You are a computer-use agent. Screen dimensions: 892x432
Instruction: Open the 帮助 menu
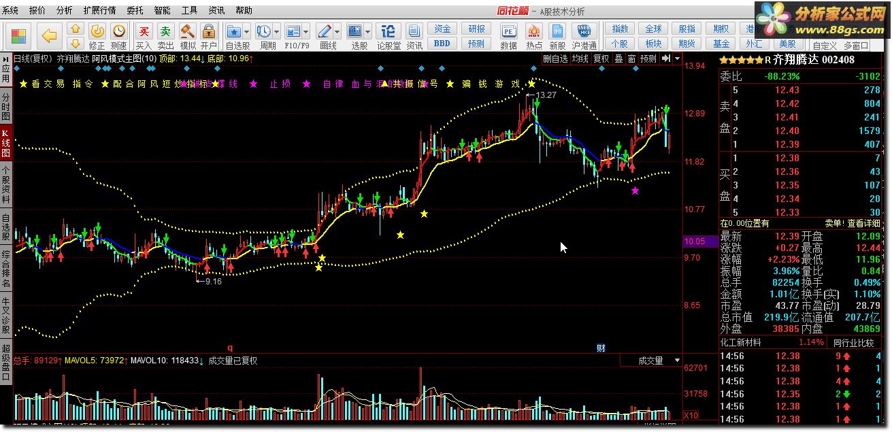click(x=244, y=10)
